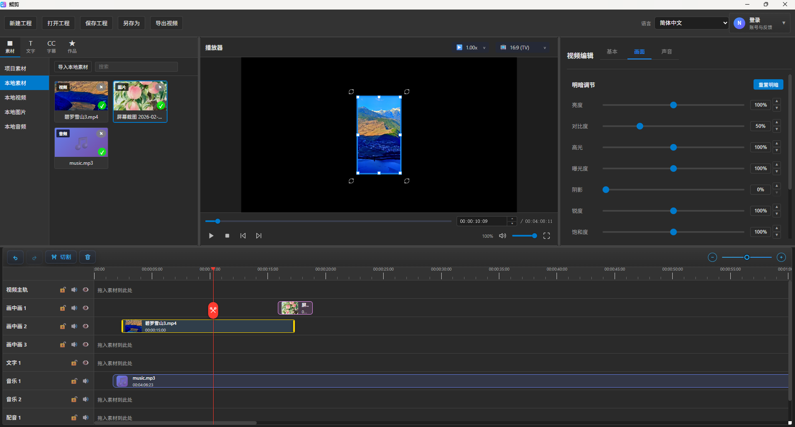Open the 16:9 (TV) aspect ratio dropdown
Viewport: 795px width, 427px height.
coord(523,48)
